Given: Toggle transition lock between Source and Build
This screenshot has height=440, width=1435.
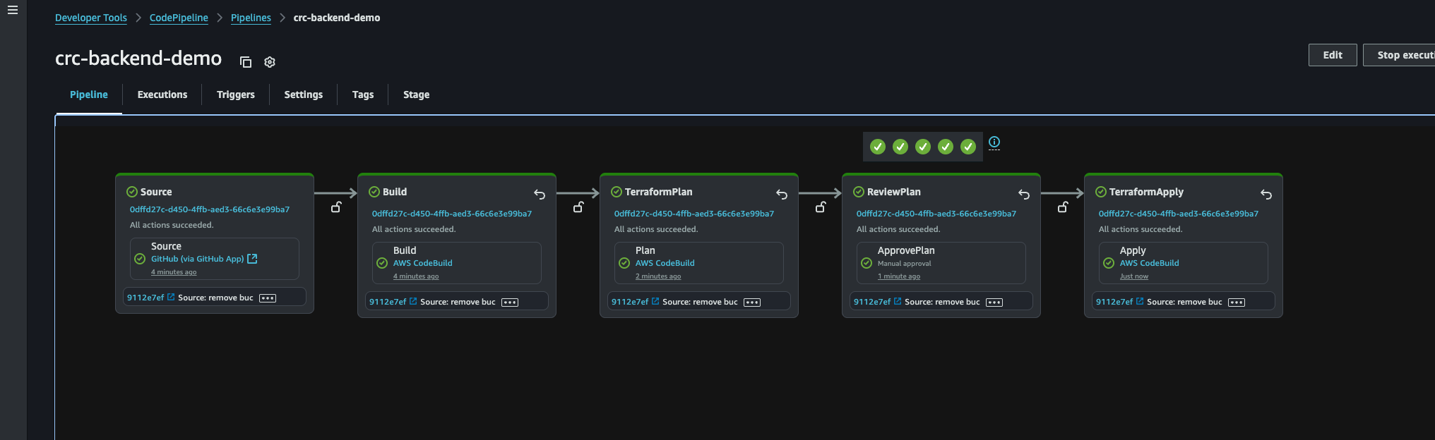Looking at the screenshot, I should click(336, 207).
